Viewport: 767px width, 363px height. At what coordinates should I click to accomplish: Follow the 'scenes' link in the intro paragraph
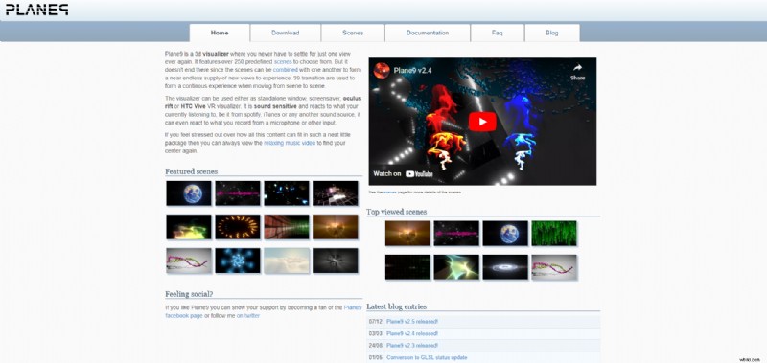click(283, 62)
